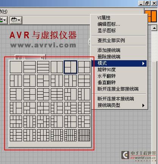Select the 2x3 grid pattern ending second row
This screenshot has height=164, width=158.
(84, 81)
